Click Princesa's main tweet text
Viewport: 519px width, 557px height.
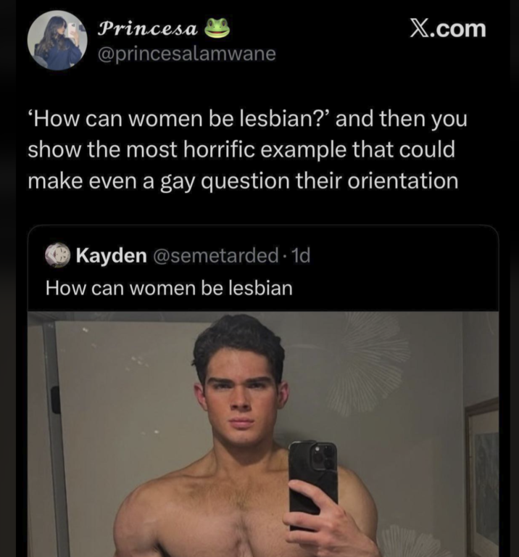pos(247,150)
